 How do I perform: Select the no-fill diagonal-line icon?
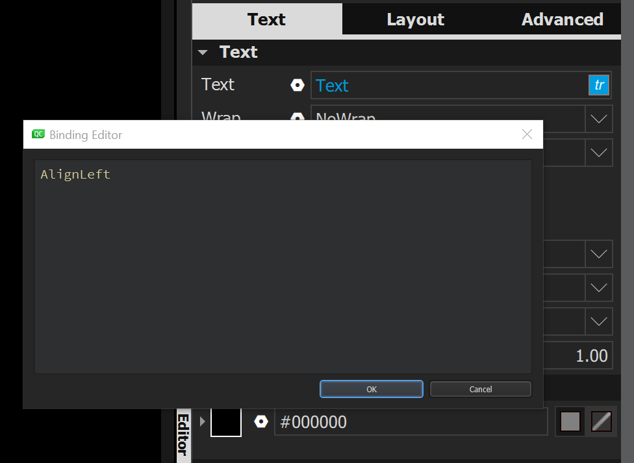tap(601, 421)
